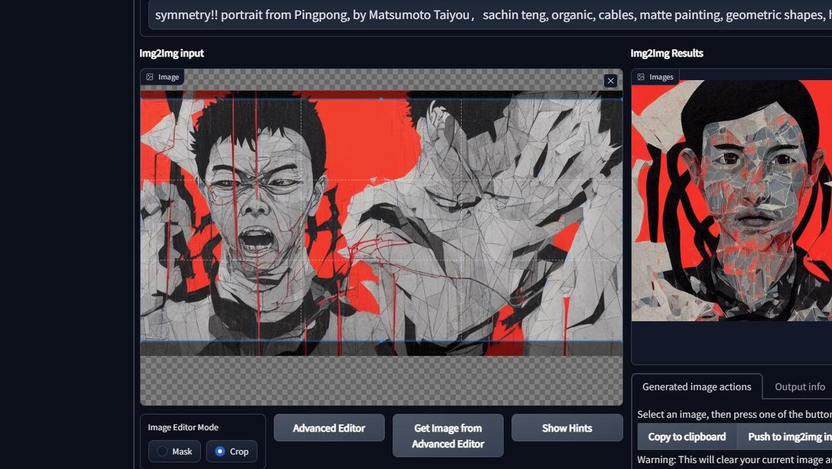Click Get Image from Advanced Editor

(448, 436)
